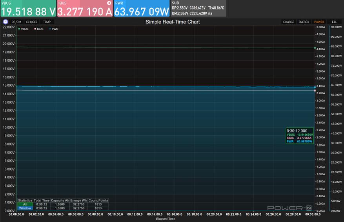Click the VBUS end-point marker on chart
344x222 pixels.
pyautogui.click(x=315, y=48)
